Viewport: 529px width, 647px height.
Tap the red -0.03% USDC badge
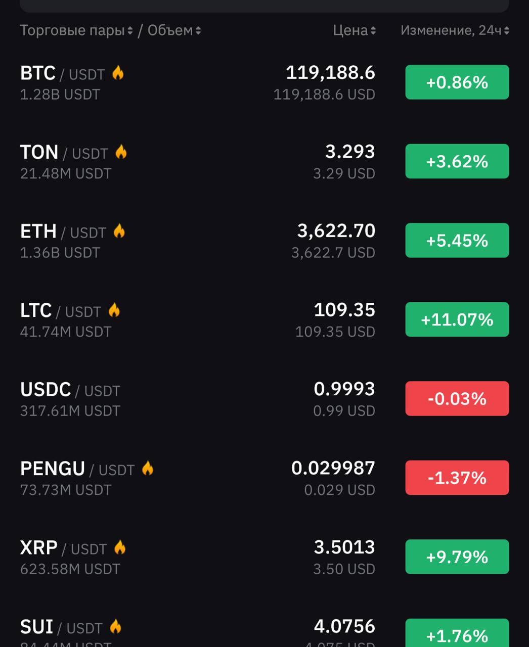(457, 399)
